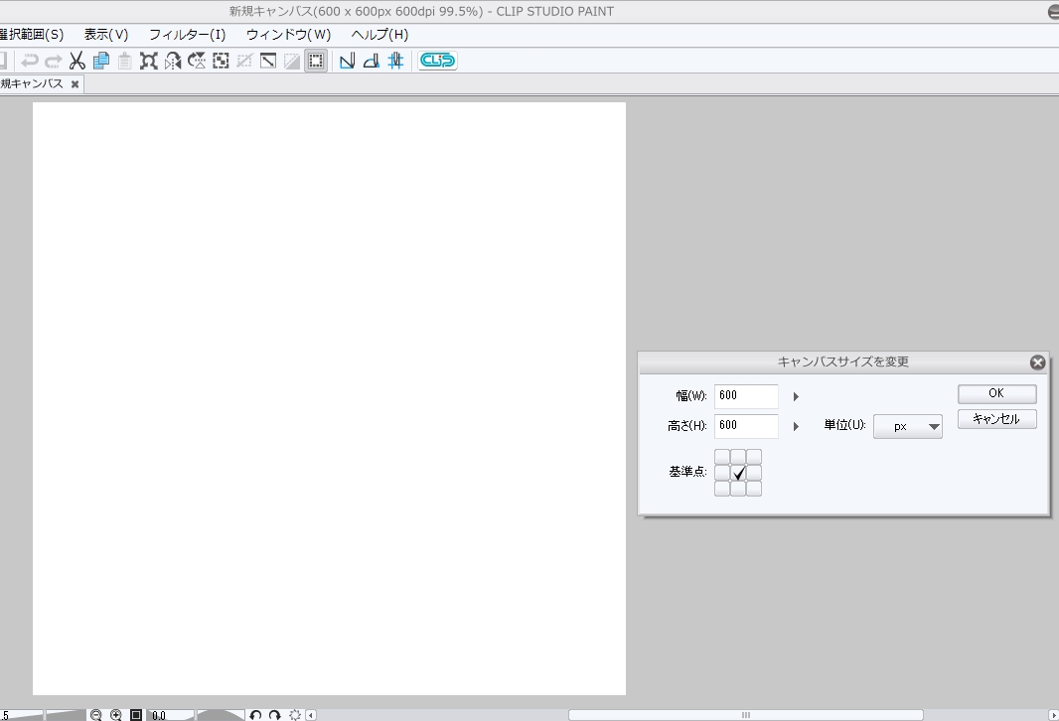Click the rotate canvas left icon
This screenshot has width=1059, height=721.
(x=255, y=715)
